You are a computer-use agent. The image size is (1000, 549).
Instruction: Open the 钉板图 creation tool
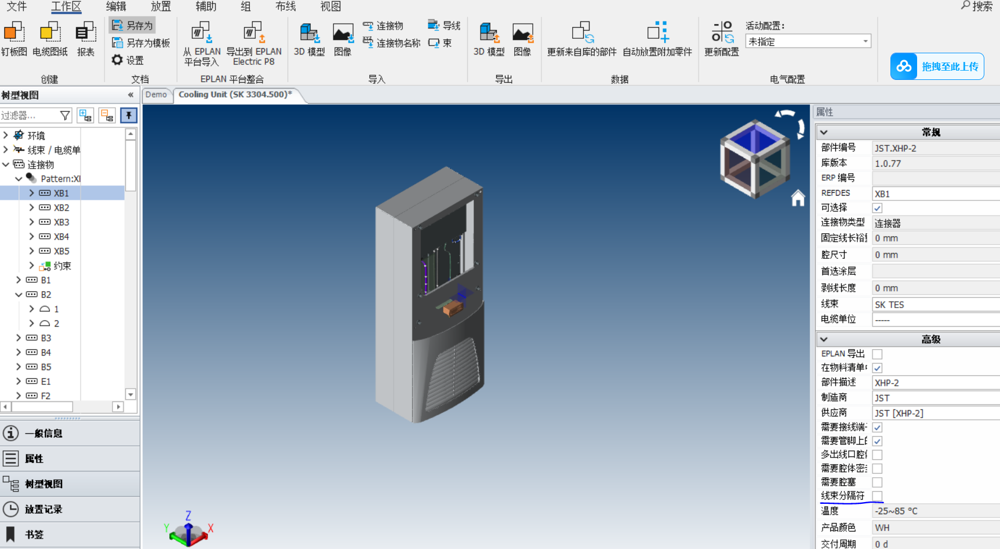pyautogui.click(x=14, y=39)
